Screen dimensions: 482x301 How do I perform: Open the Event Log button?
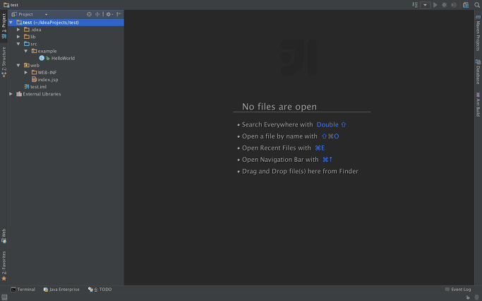458,290
